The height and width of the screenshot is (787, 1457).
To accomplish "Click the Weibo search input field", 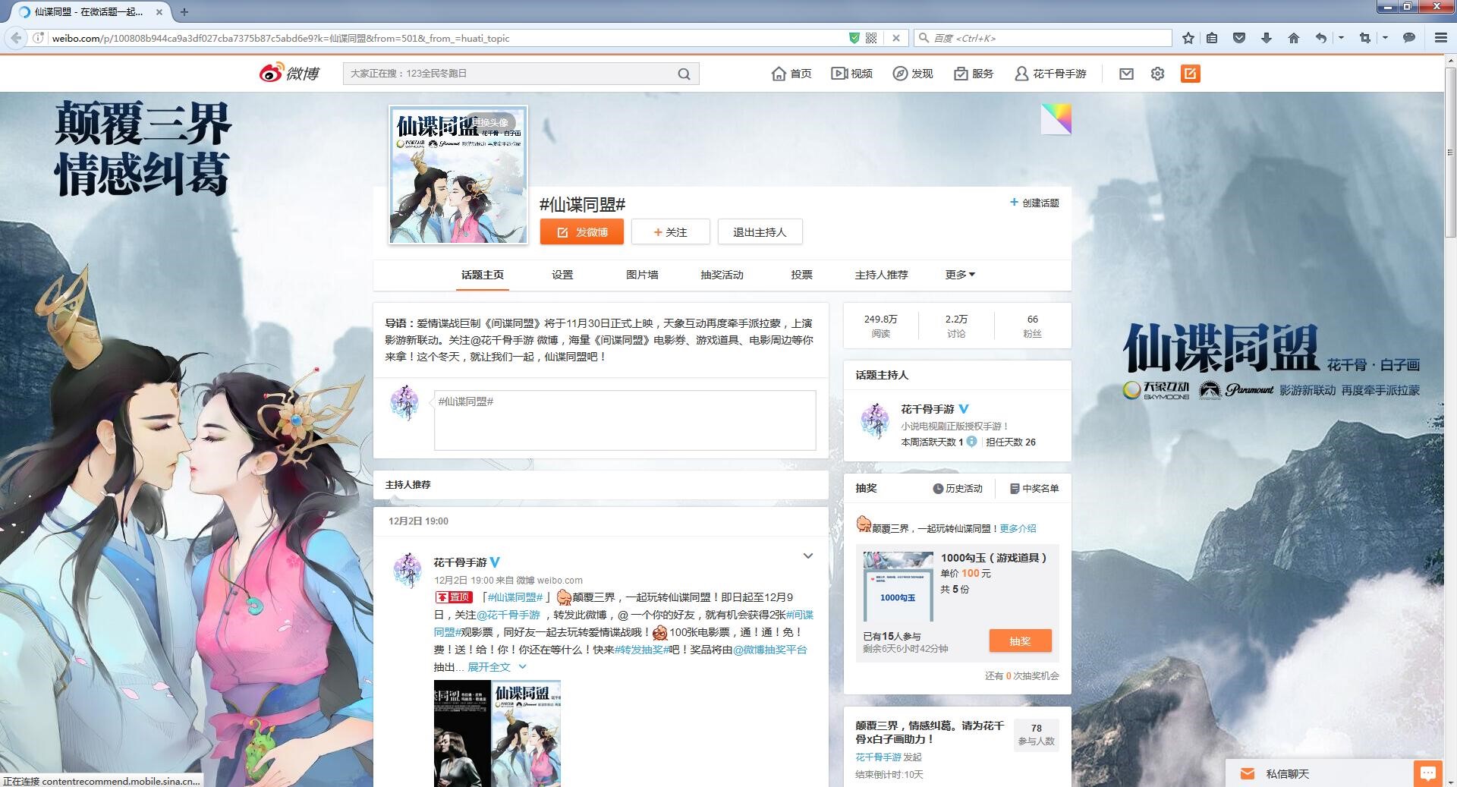I will 509,74.
